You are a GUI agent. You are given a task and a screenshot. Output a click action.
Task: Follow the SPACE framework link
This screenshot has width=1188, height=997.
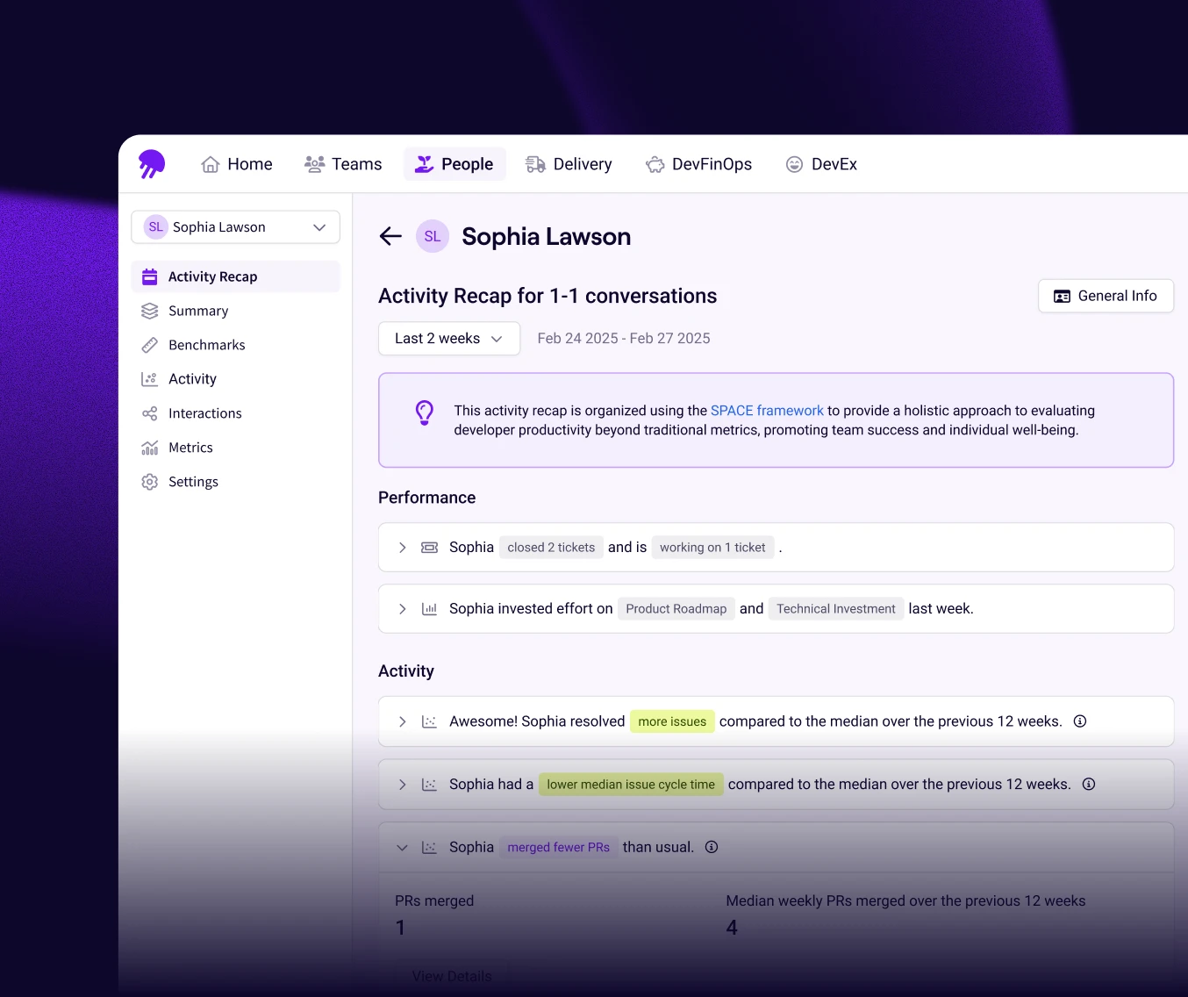[767, 411]
